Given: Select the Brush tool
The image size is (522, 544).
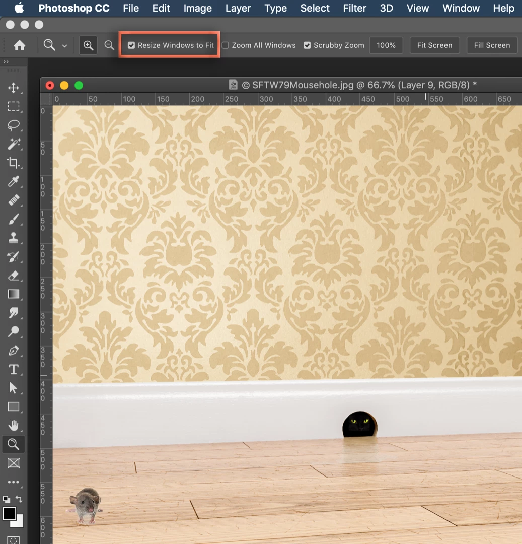Looking at the screenshot, I should pyautogui.click(x=14, y=219).
